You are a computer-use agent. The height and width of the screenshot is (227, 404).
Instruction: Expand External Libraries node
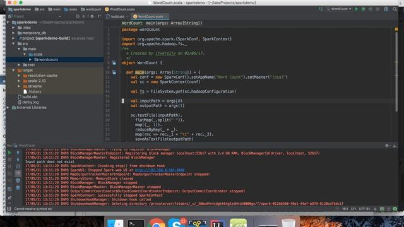(x=8, y=108)
